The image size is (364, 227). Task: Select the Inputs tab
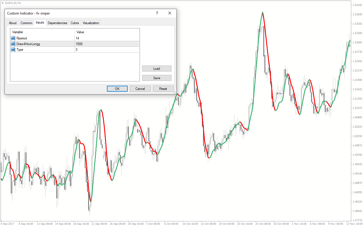coord(40,22)
